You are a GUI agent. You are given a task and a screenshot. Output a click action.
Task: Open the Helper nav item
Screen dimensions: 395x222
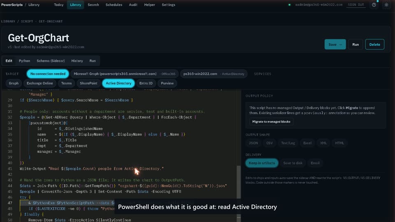[149, 5]
